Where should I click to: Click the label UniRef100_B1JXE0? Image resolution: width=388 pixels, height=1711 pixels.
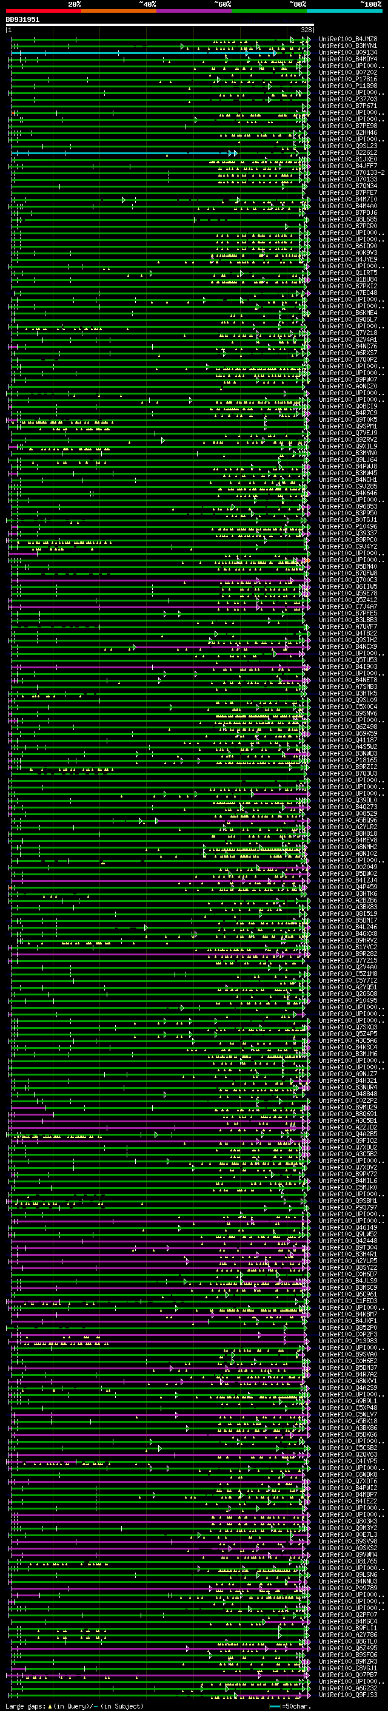(x=348, y=160)
